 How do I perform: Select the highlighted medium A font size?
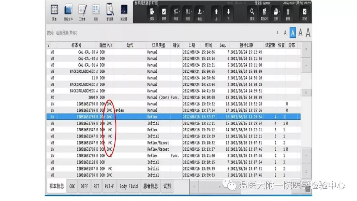tap(293, 33)
